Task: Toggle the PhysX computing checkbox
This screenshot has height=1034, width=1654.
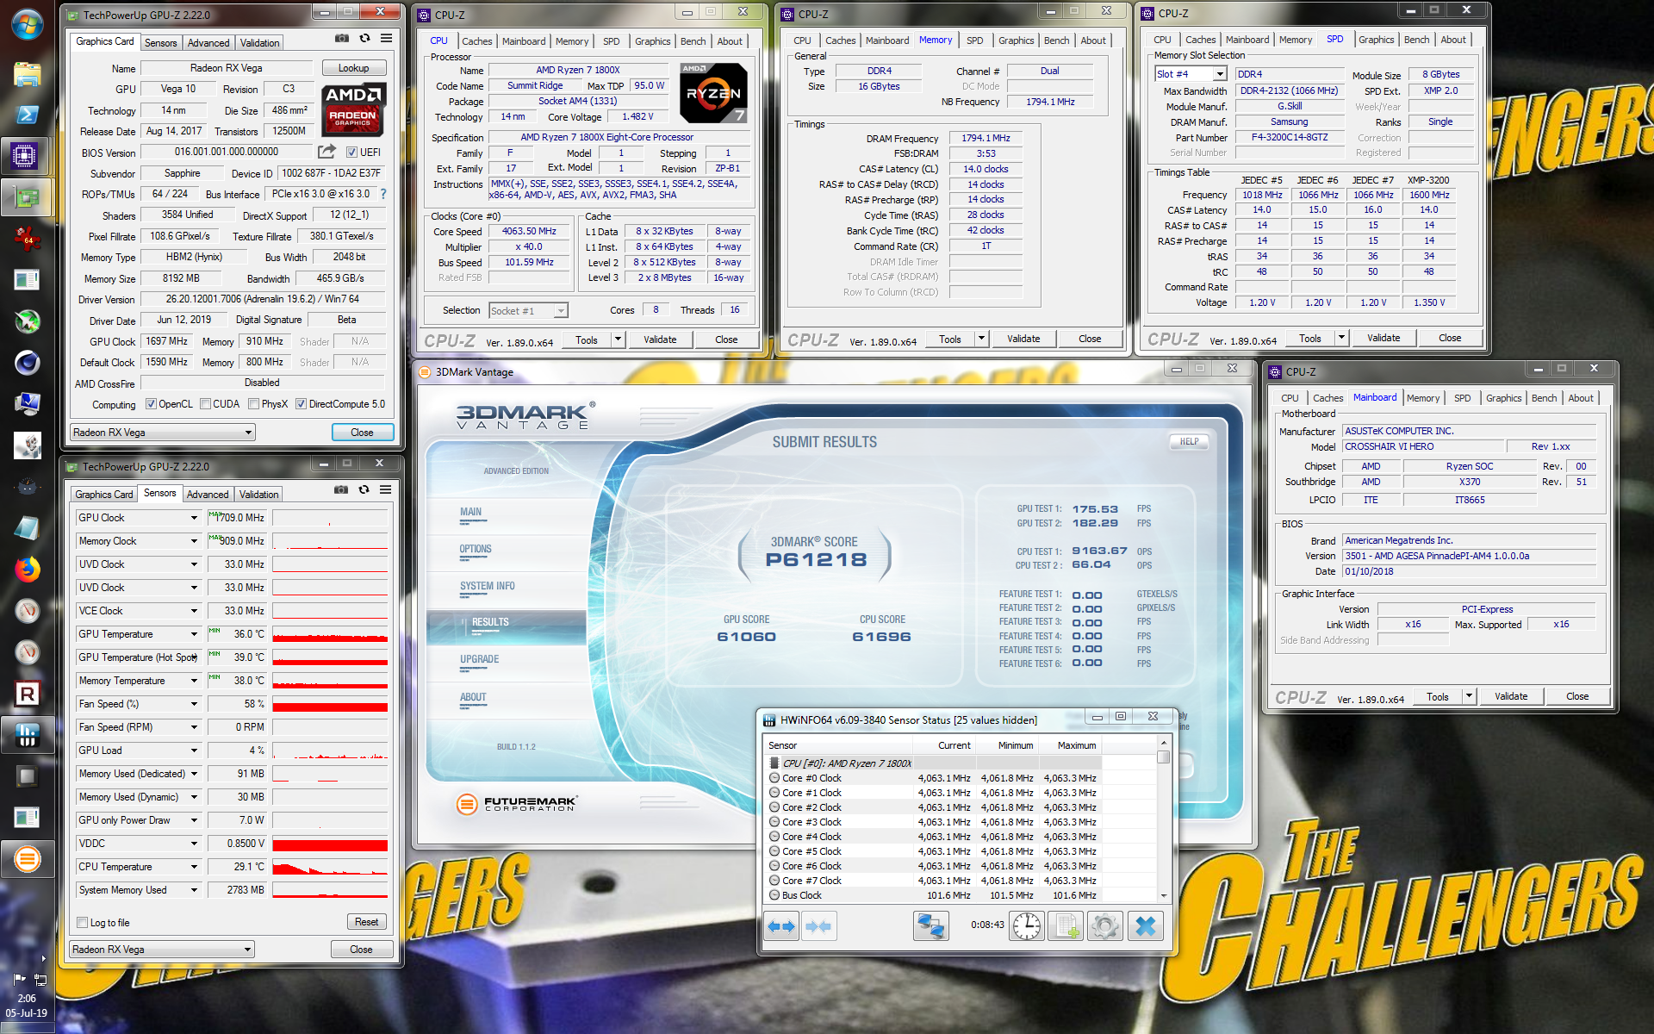Action: 253,404
